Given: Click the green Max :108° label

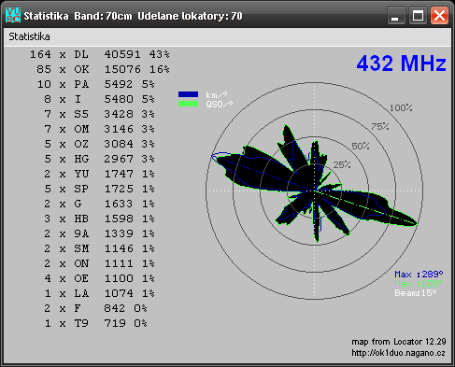Looking at the screenshot, I should pos(419,284).
